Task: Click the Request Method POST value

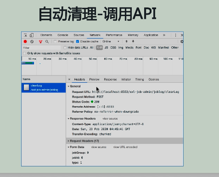Action: (100, 97)
